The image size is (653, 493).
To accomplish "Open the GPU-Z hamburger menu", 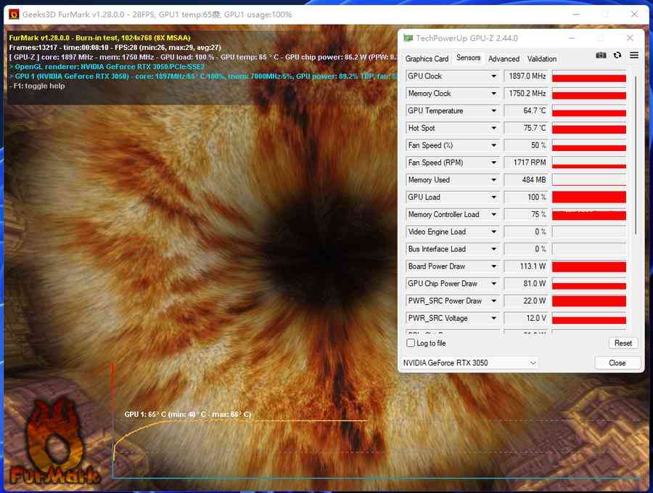I will click(634, 55).
